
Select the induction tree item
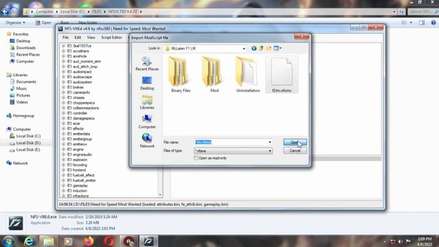(x=80, y=191)
